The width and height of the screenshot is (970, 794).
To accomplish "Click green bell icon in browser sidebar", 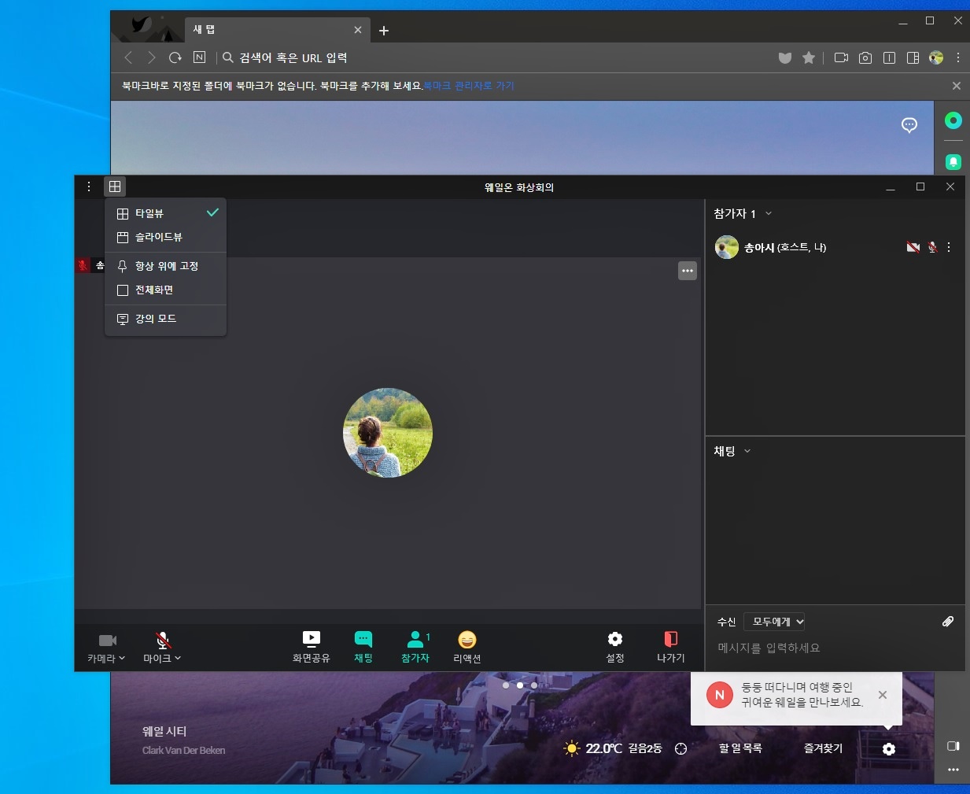I will click(x=953, y=161).
